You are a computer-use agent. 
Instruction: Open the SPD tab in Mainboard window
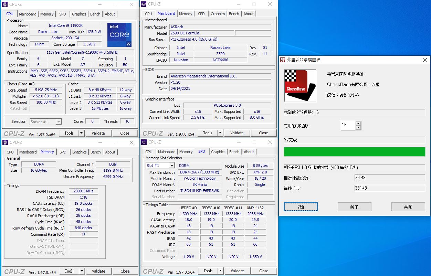tap(201, 14)
